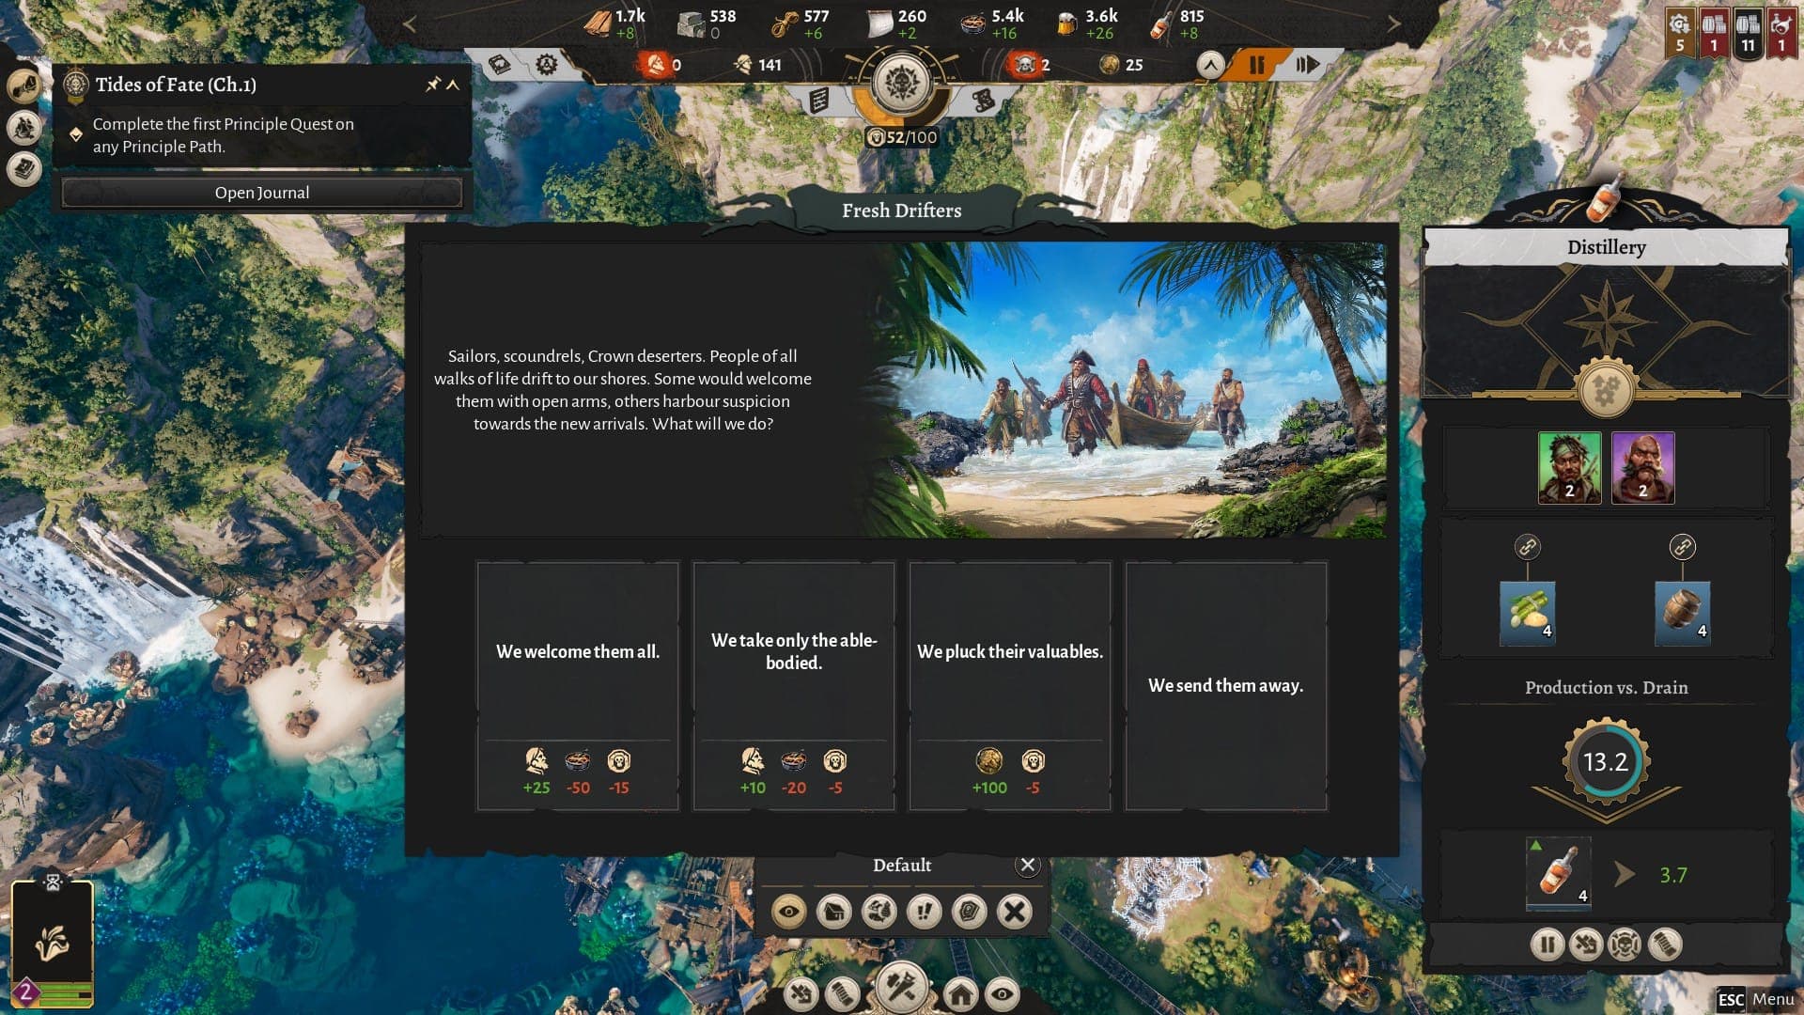
Task: Choose the 'We welcome them all.' option
Action: coord(578,686)
